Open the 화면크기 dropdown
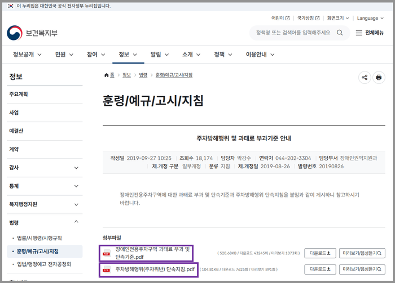 (338, 18)
